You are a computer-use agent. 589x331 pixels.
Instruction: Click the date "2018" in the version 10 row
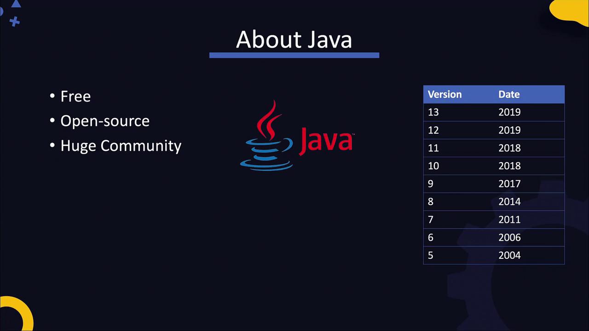pyautogui.click(x=509, y=166)
